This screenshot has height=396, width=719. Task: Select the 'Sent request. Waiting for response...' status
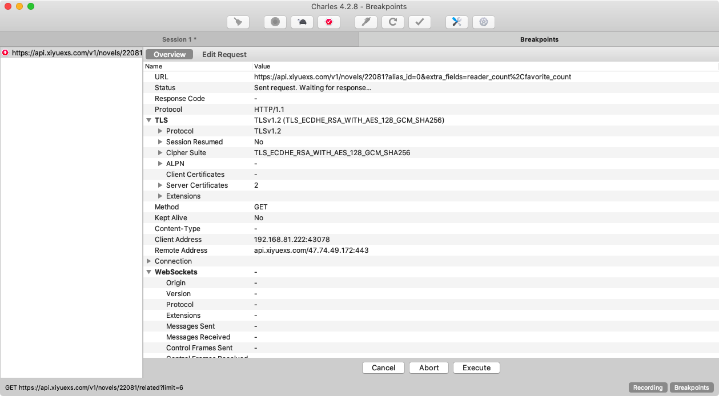[313, 88]
